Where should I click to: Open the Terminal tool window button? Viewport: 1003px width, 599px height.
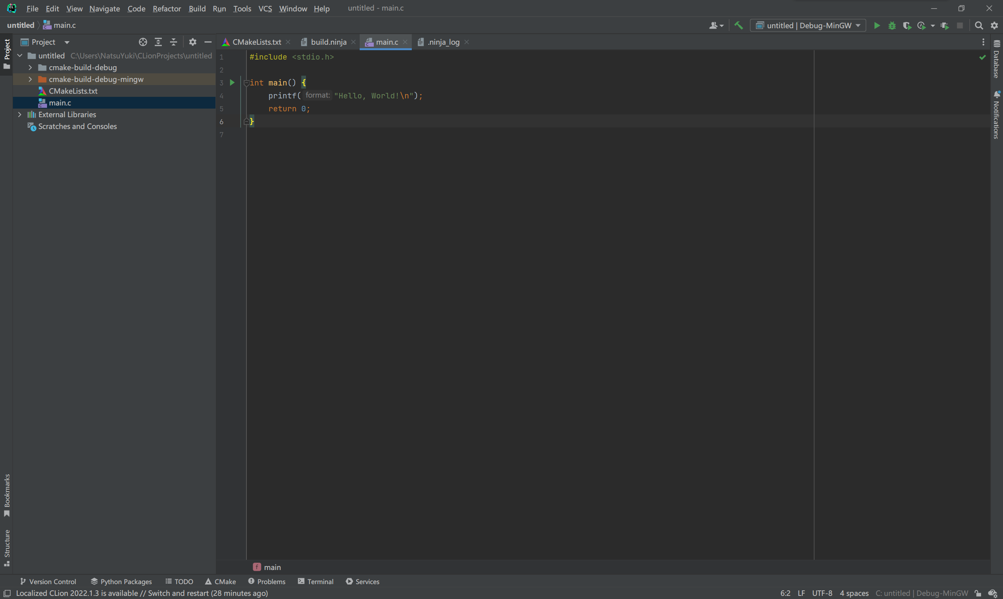[316, 581]
